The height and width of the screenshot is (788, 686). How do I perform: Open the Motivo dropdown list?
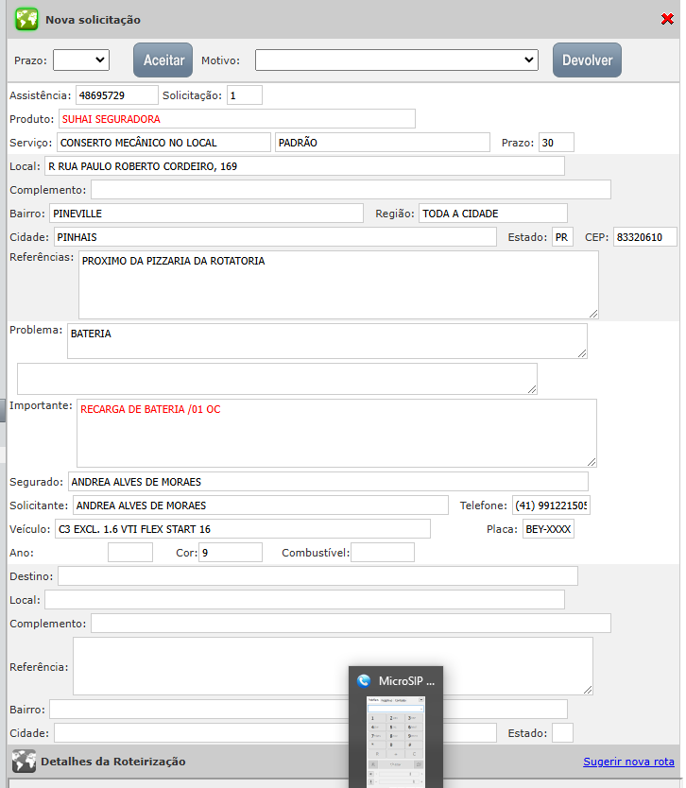coord(397,60)
